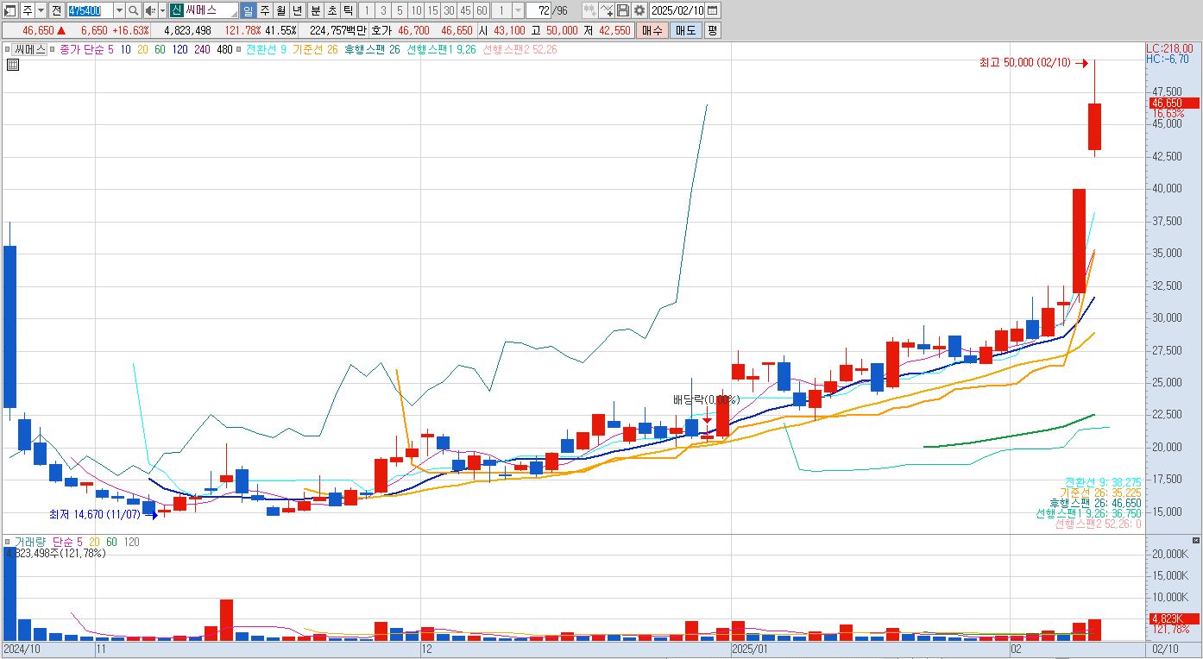Image resolution: width=1203 pixels, height=659 pixels.
Task: Click the 후행스팬 26 indicator label
Action: pyautogui.click(x=372, y=50)
